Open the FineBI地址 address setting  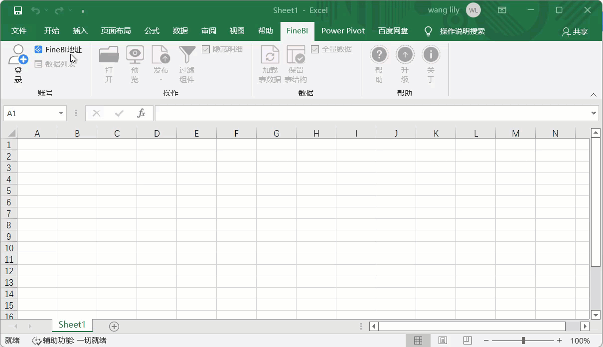tap(58, 49)
